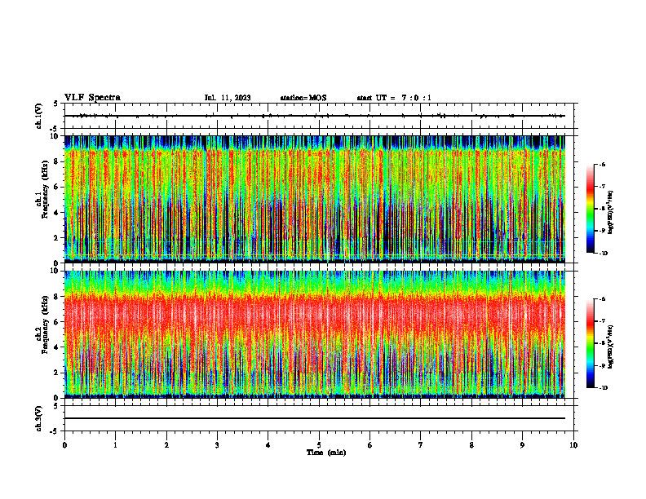Click the "-10" tick on ch.2 colorbar
The image size is (646, 499).
[603, 388]
